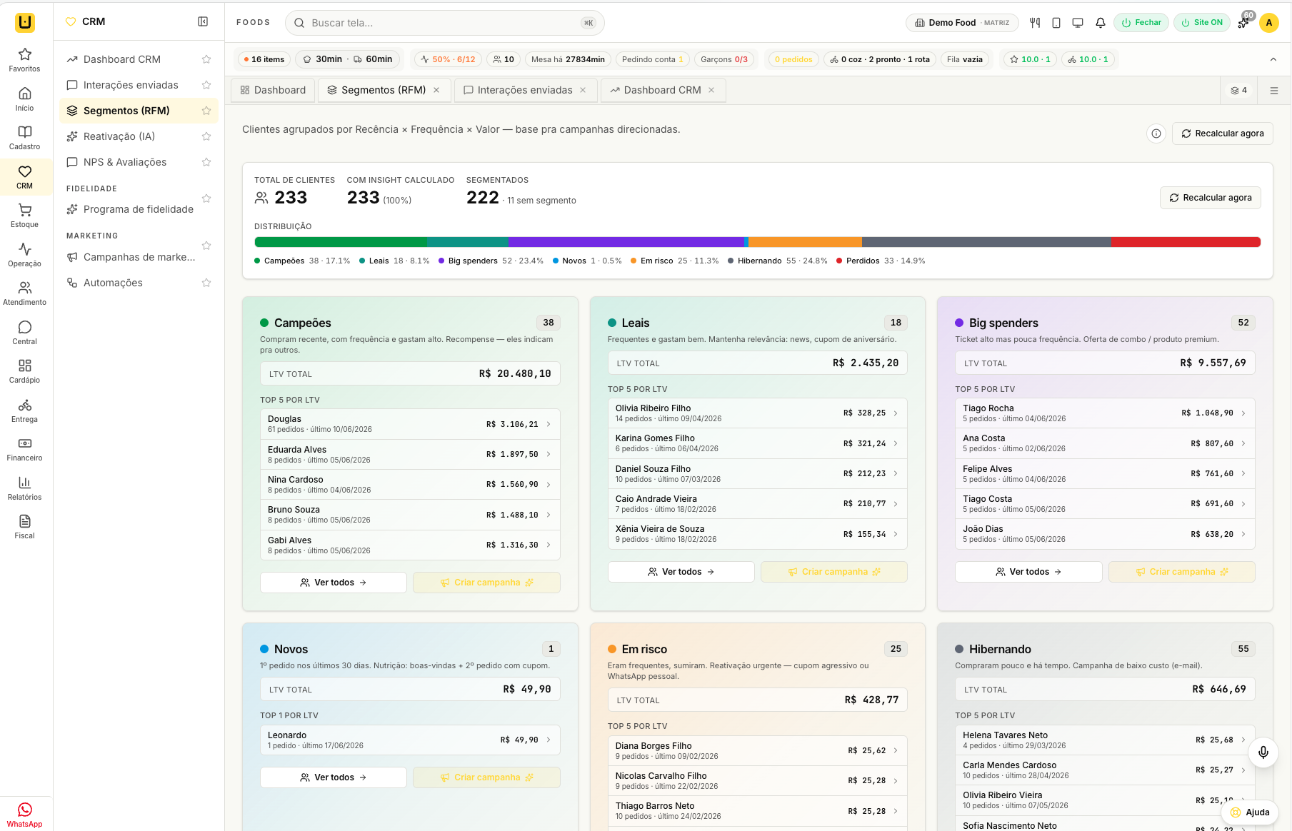Open the user avatar A
This screenshot has height=831, width=1292.
[x=1269, y=23]
